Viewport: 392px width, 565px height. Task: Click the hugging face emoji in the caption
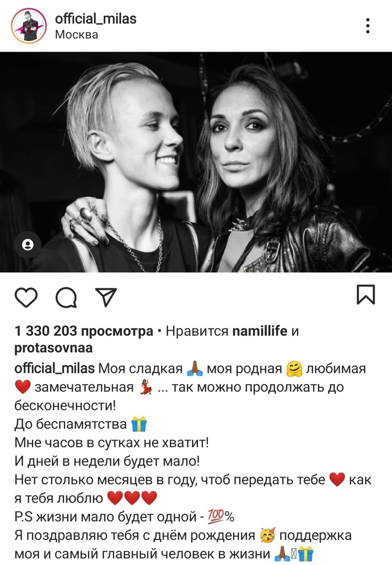click(294, 369)
